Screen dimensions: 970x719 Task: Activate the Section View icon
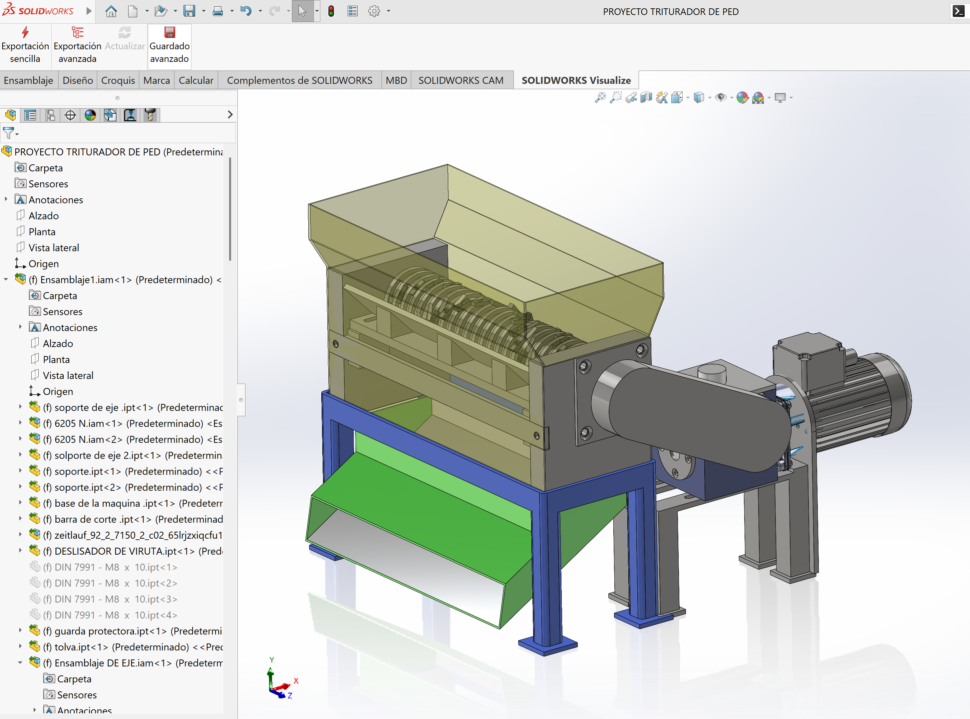pyautogui.click(x=646, y=97)
